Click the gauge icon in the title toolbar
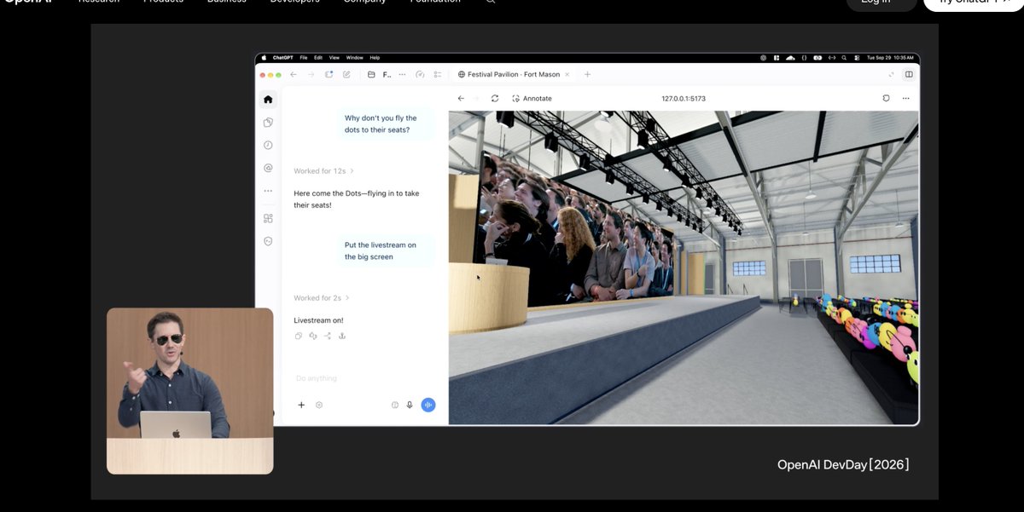1024x512 pixels. 420,75
